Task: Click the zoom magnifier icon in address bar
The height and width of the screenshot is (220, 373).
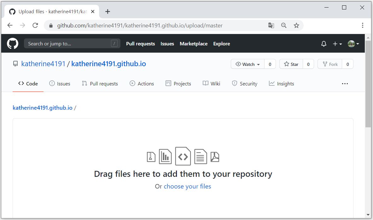Action: coord(283,26)
